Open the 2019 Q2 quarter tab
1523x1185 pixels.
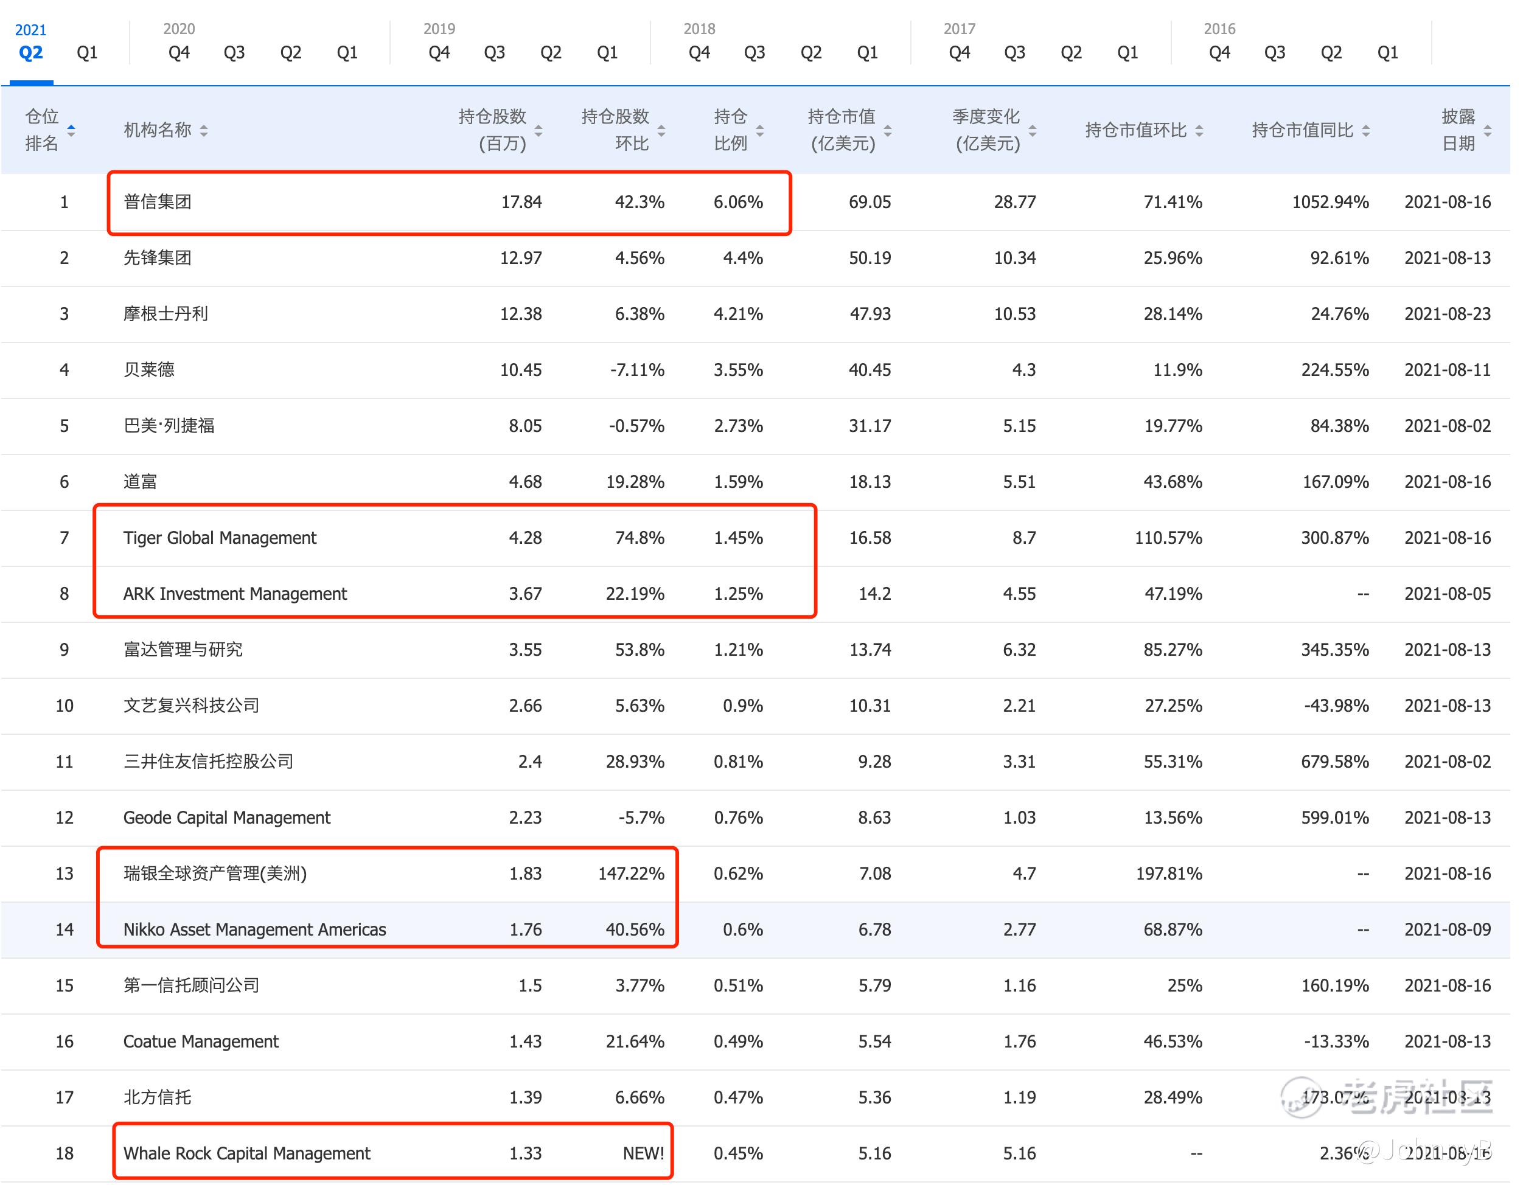pos(551,52)
